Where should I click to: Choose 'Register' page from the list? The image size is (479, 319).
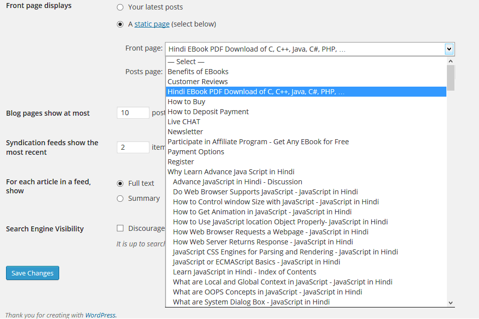[x=181, y=162]
